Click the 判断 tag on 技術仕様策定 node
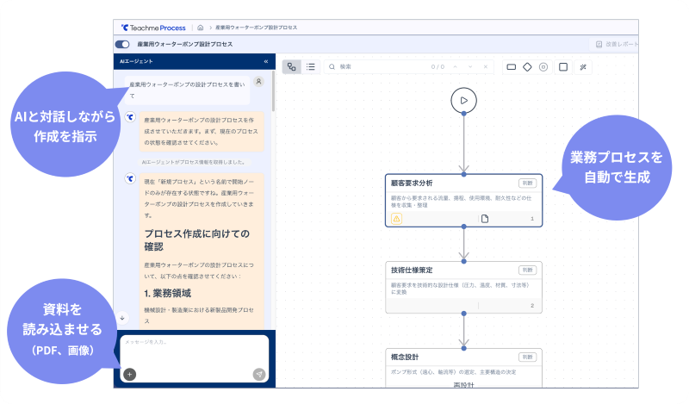 tap(527, 270)
